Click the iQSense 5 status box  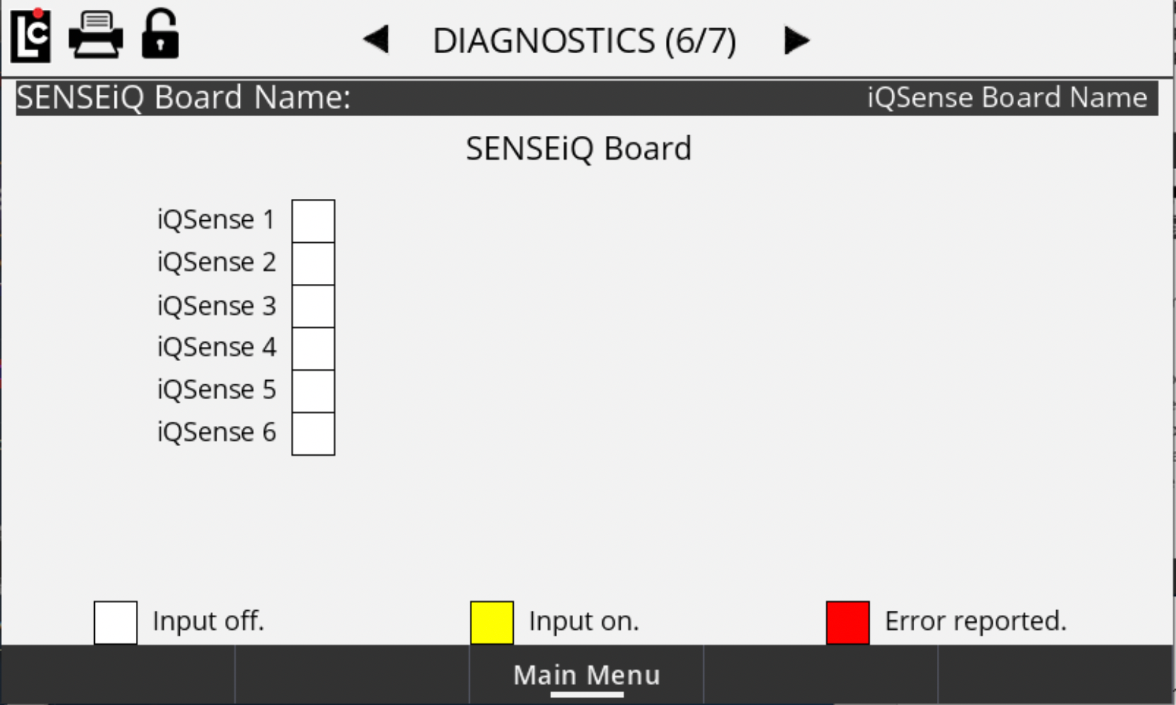(x=313, y=391)
